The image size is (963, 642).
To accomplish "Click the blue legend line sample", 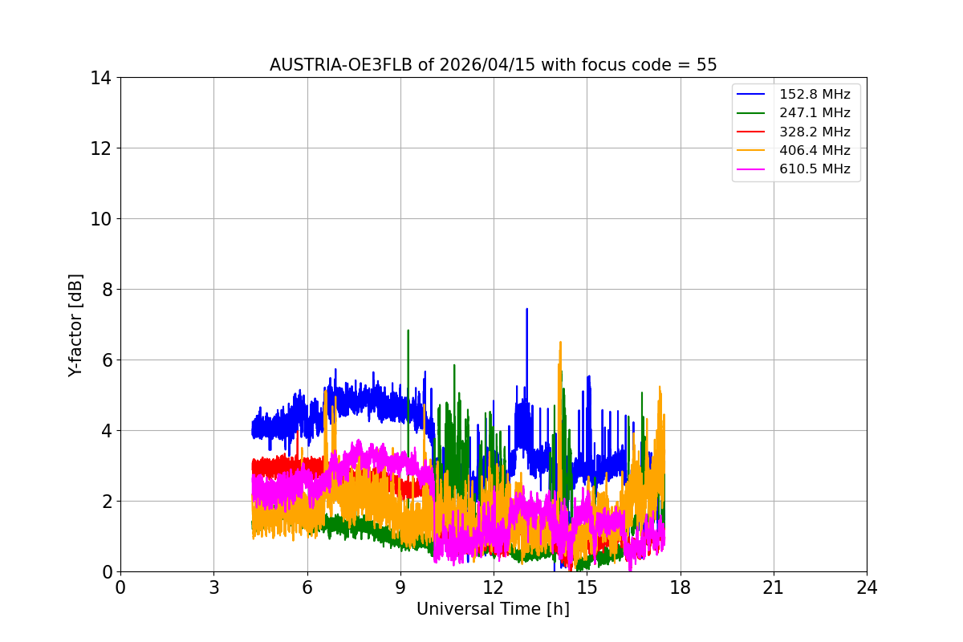I will tap(752, 95).
